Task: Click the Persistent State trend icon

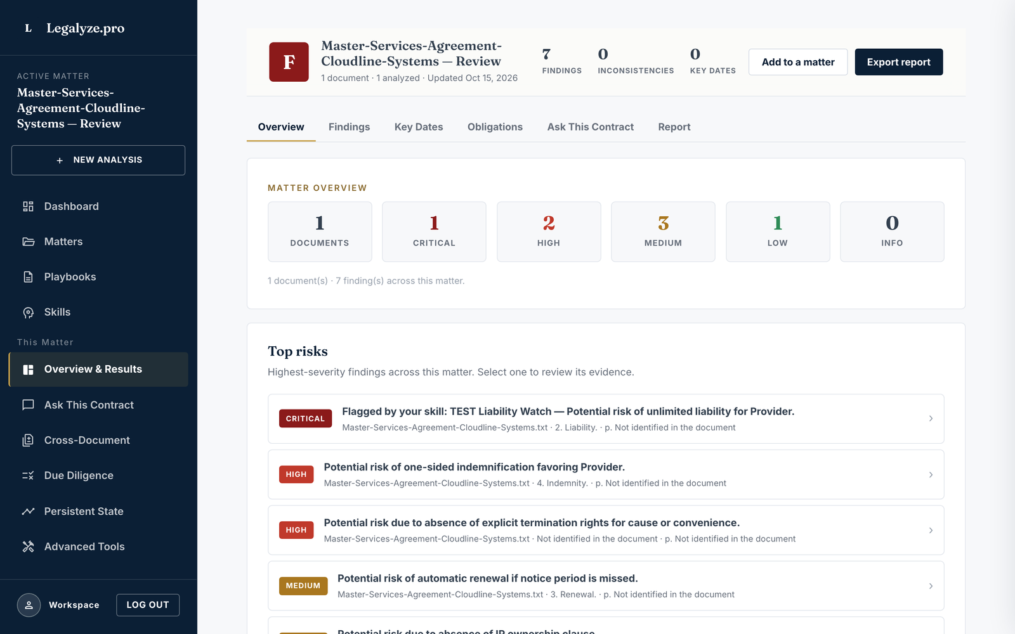Action: 28,511
